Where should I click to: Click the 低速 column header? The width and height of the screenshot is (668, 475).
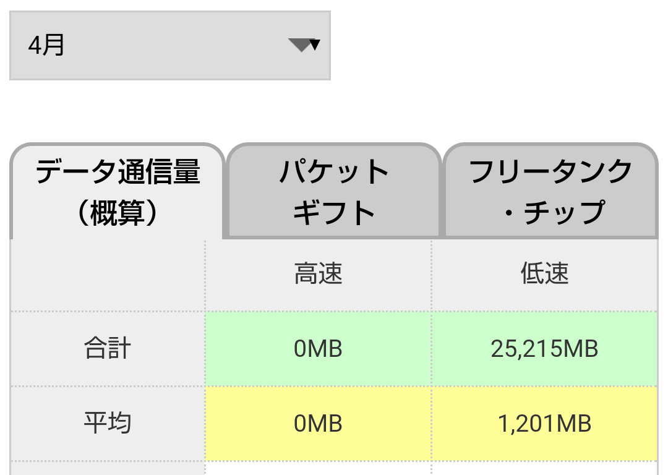point(544,274)
